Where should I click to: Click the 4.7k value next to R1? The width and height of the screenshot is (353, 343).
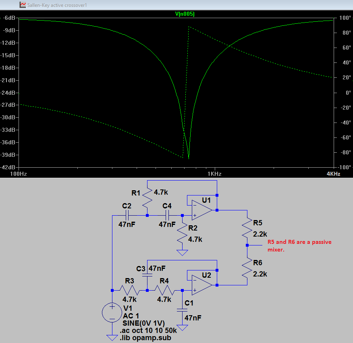click(161, 192)
